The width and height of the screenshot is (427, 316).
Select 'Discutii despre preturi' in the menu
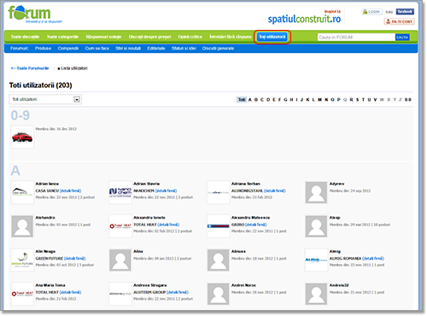click(149, 37)
